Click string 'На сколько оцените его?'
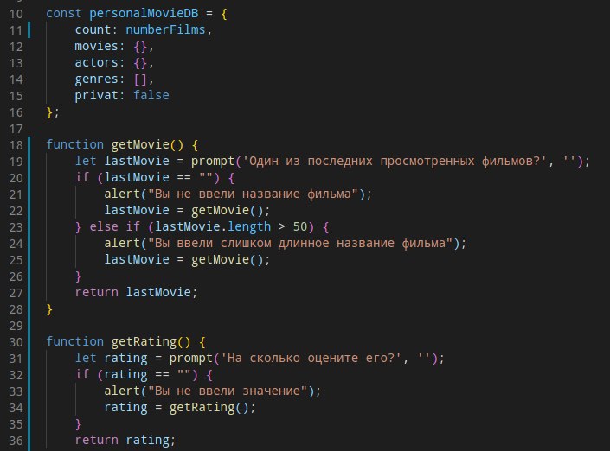 [311, 358]
